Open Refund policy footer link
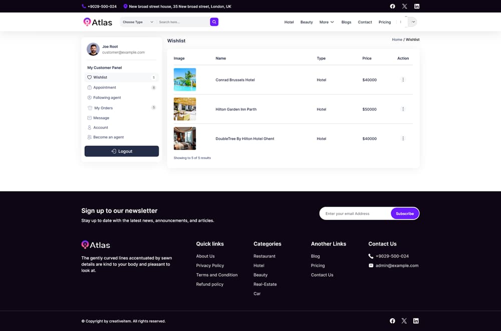The image size is (501, 331). click(209, 284)
